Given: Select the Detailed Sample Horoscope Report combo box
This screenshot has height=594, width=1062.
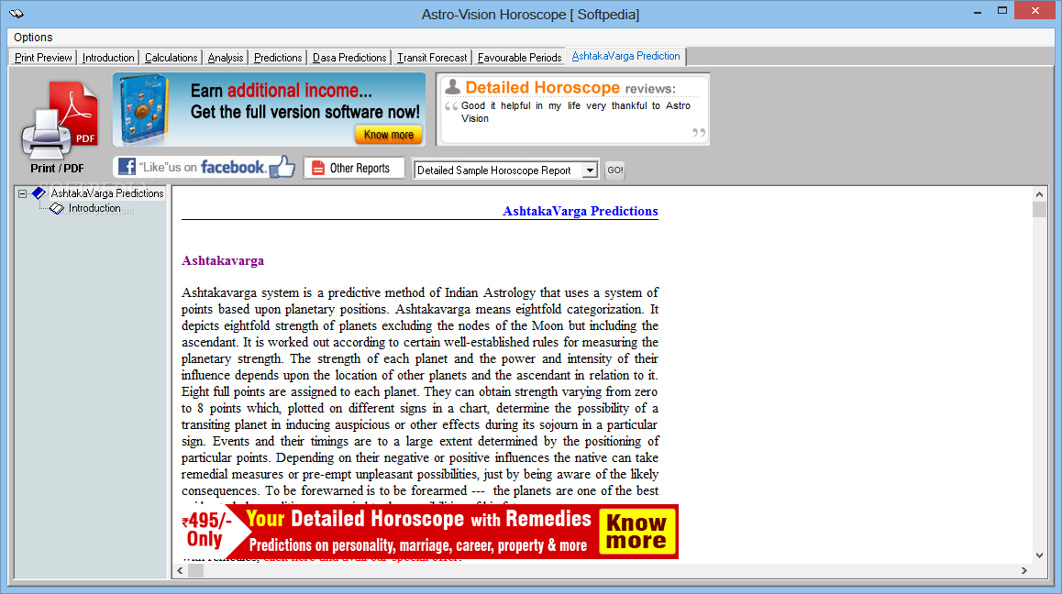Looking at the screenshot, I should coord(505,170).
